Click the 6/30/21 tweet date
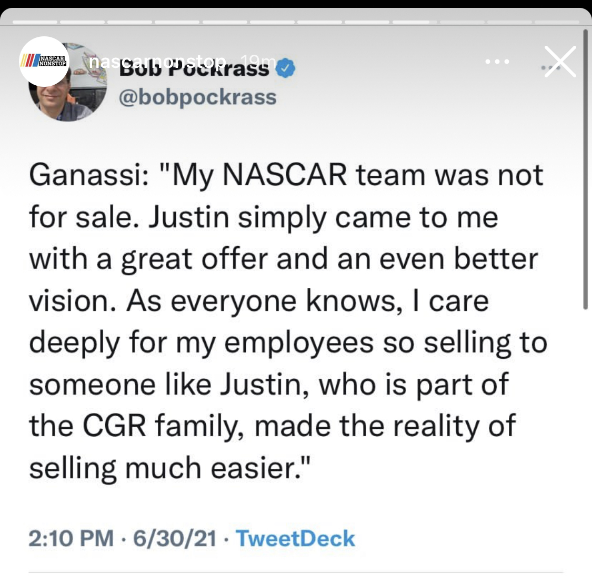 point(175,538)
